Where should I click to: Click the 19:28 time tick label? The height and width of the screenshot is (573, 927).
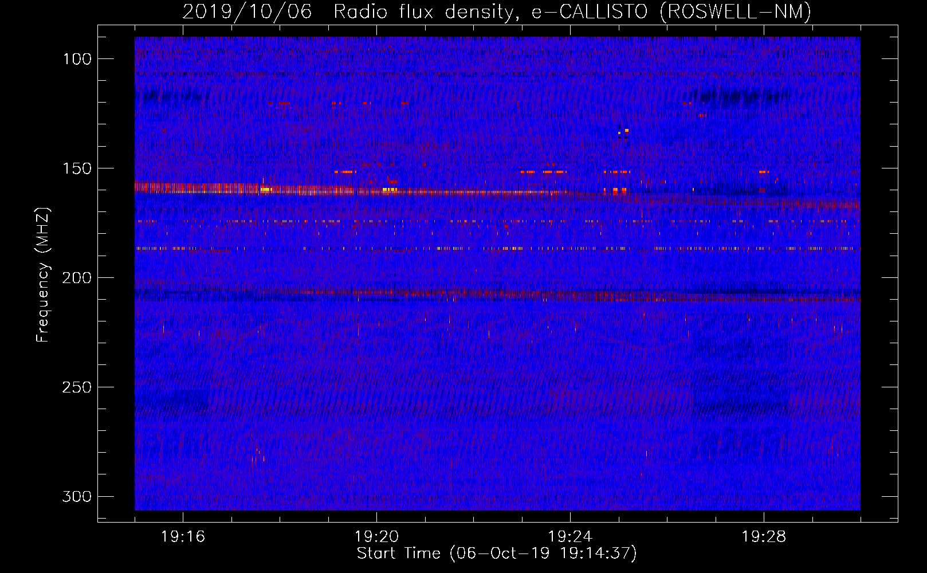764,536
